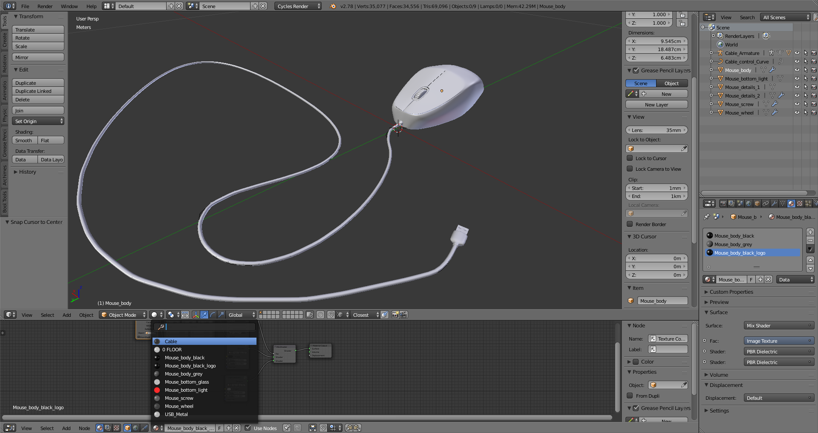818x433 pixels.
Task: Open the Cycles Render engine dropdown
Action: 297,6
